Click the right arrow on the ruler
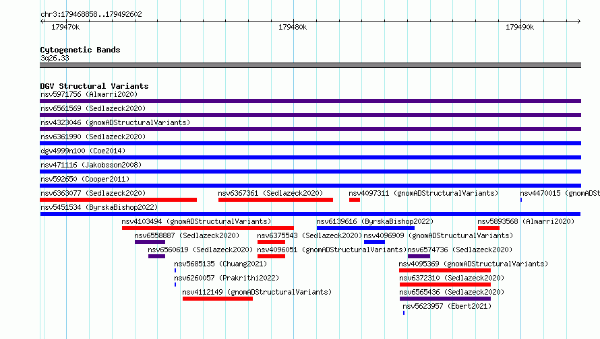This screenshot has height=339, width=600. click(578, 21)
